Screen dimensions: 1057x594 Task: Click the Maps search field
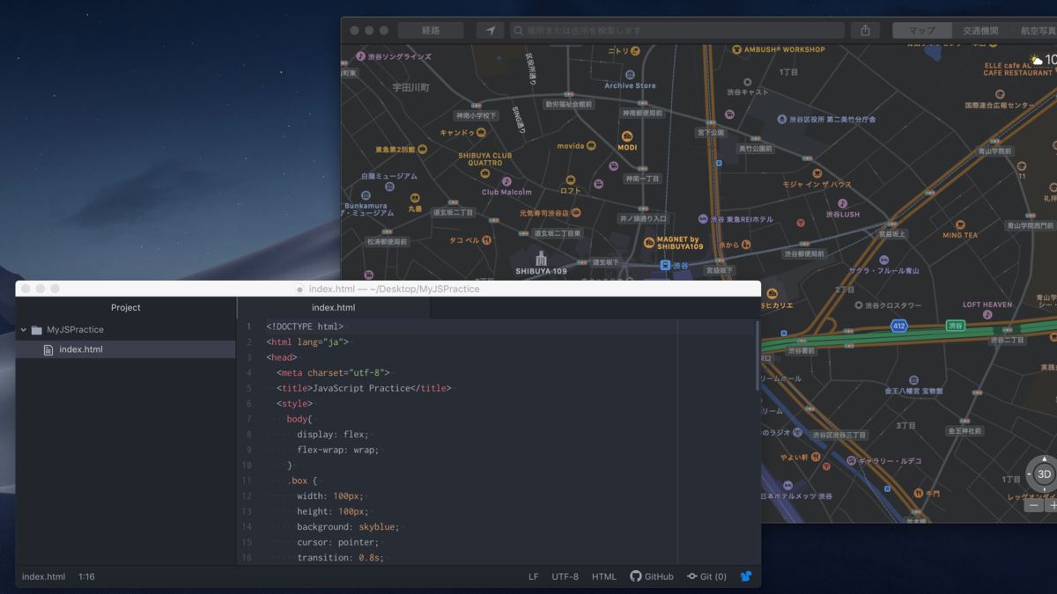pos(677,30)
